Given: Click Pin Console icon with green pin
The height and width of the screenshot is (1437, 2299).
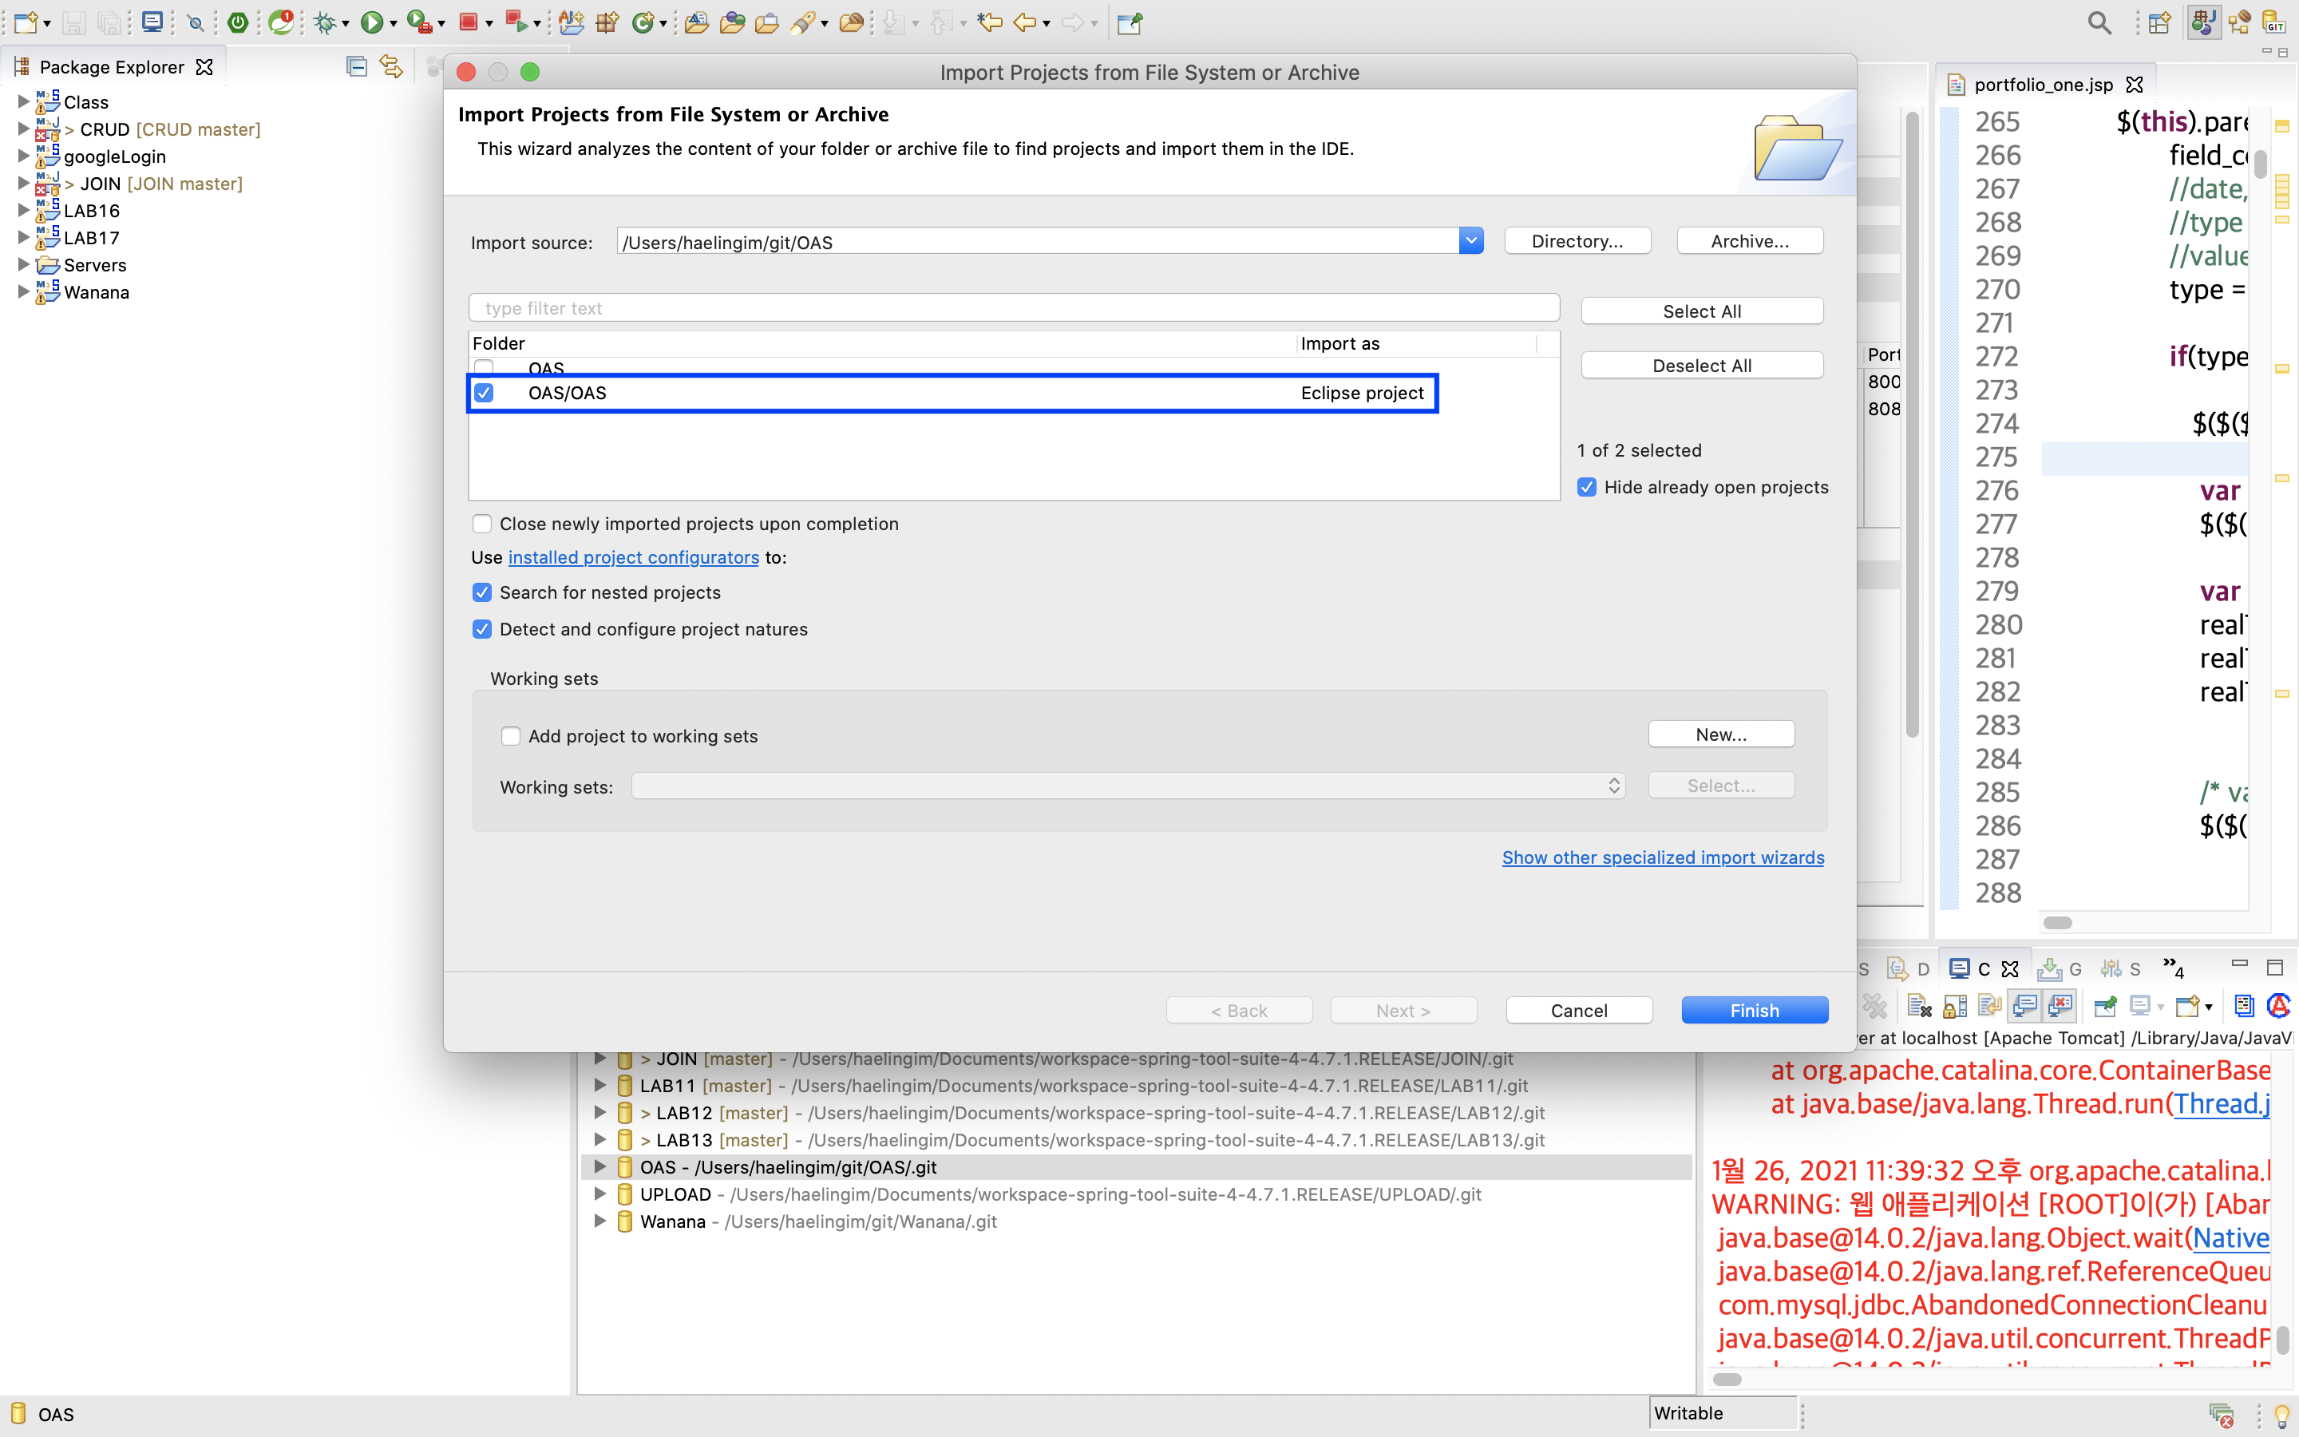Looking at the screenshot, I should pos(2105,1006).
